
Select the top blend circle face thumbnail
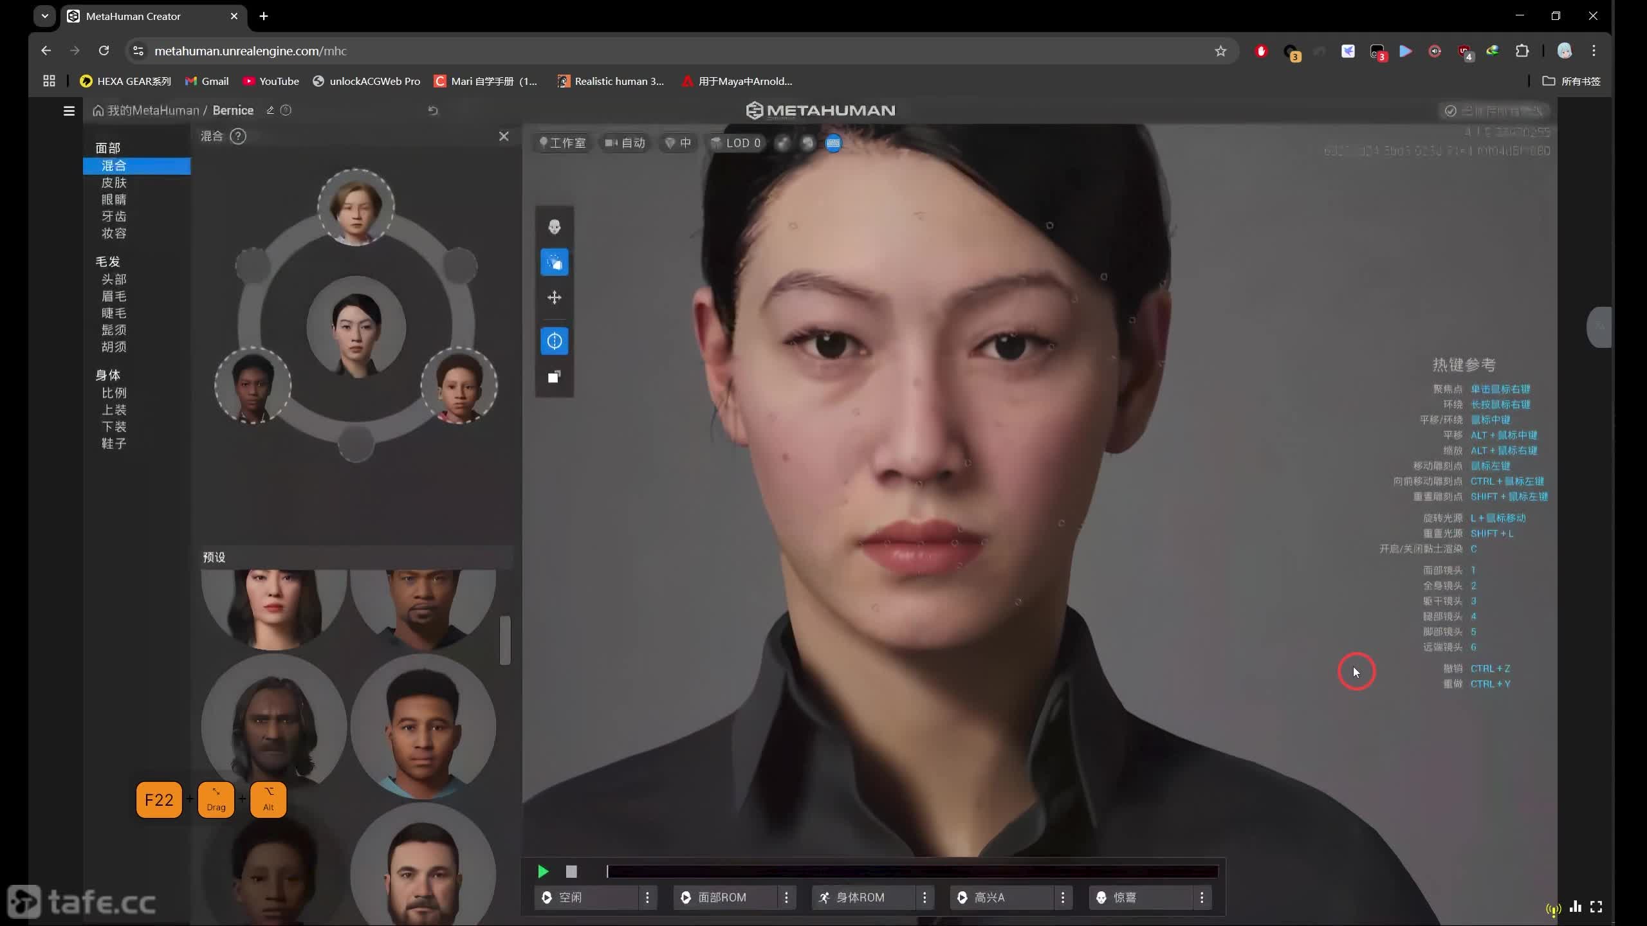[356, 207]
